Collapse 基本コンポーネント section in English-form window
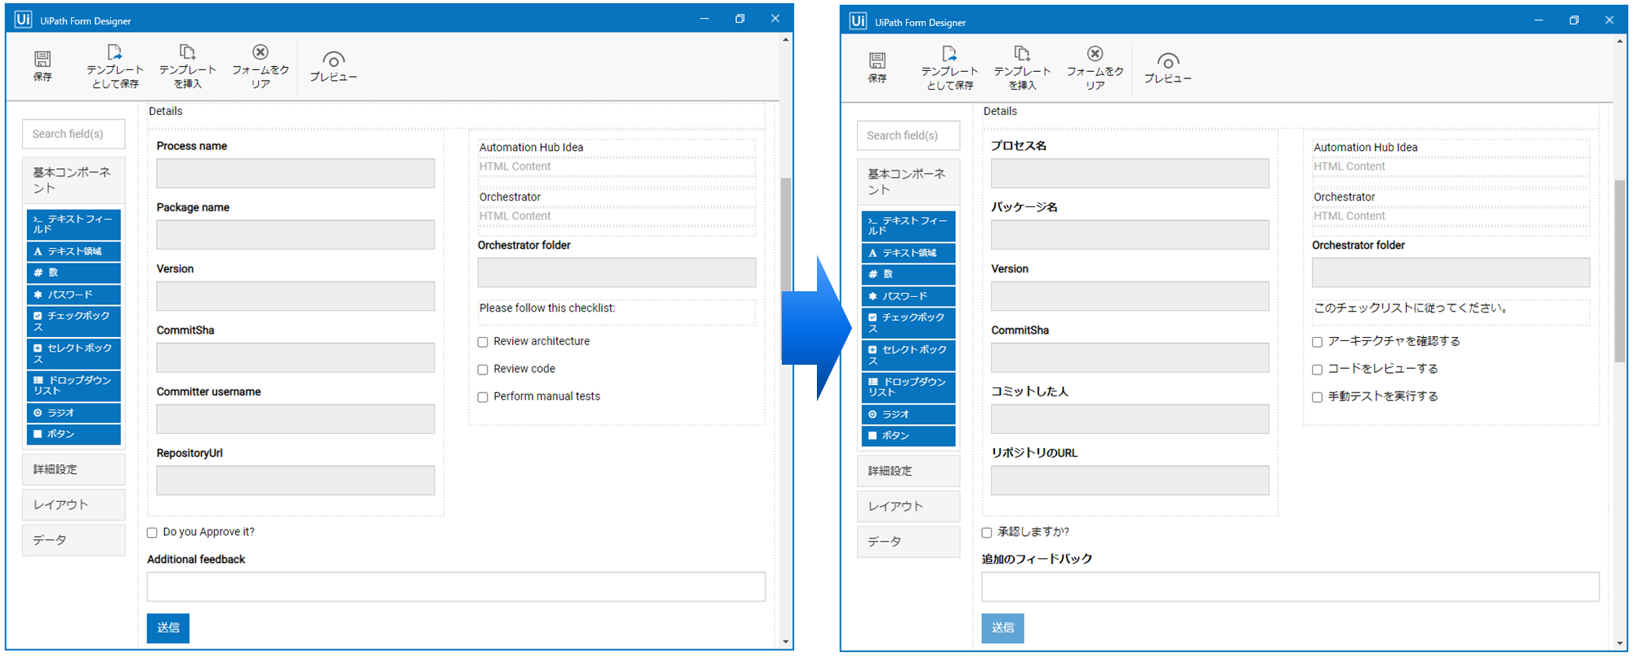Screen dimensions: 1633x656 (x=74, y=180)
